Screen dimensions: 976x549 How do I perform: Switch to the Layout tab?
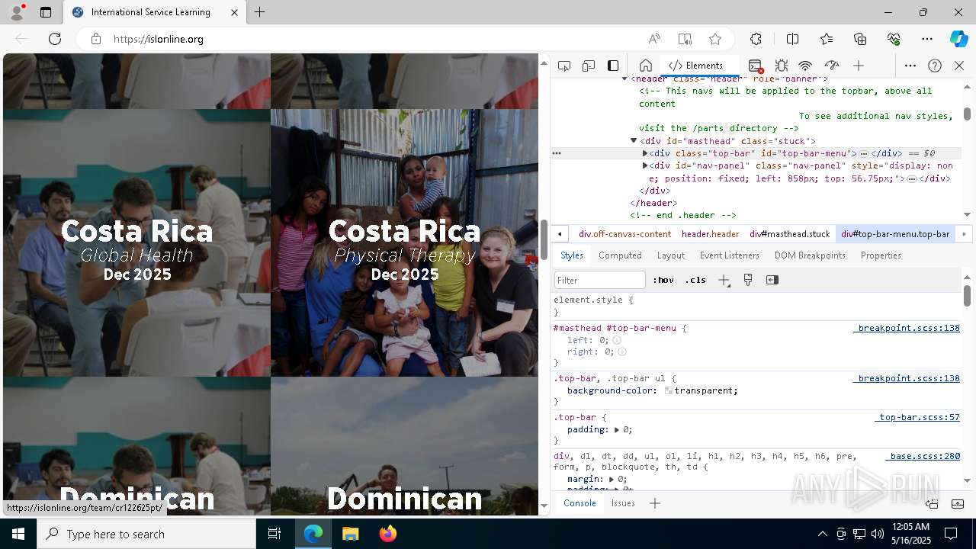pyautogui.click(x=671, y=255)
